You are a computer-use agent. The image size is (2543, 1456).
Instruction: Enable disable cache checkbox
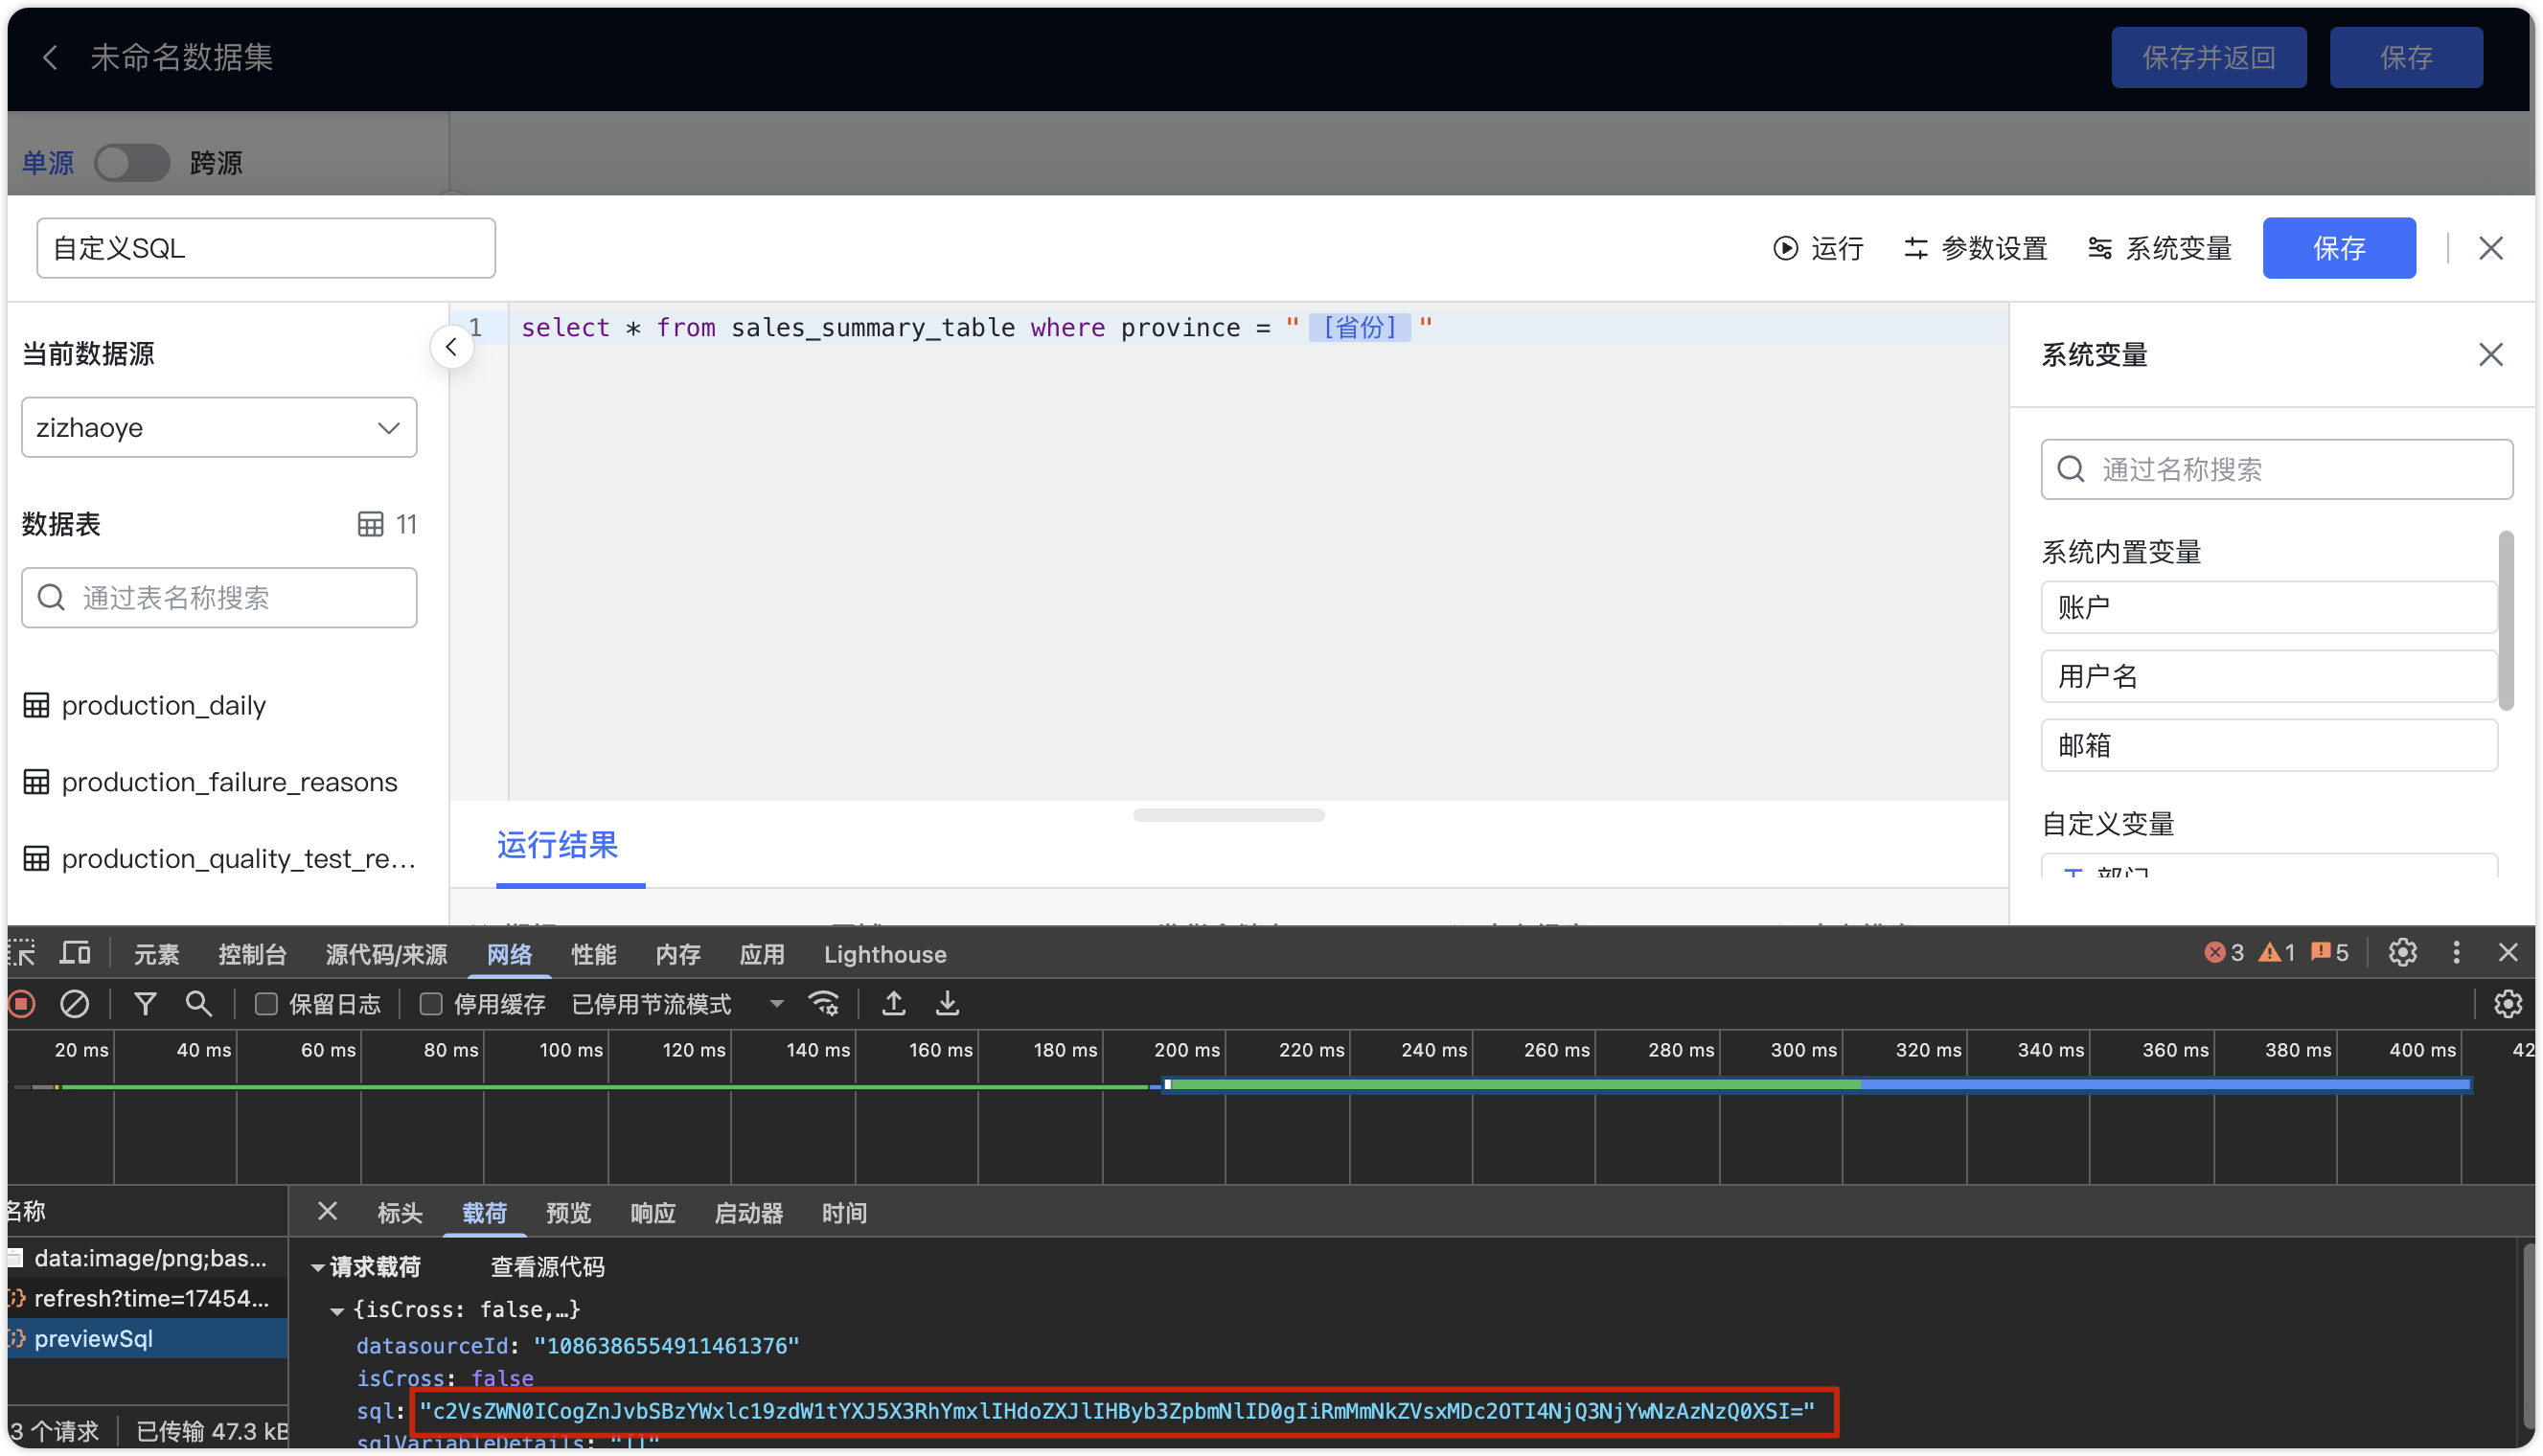pyautogui.click(x=431, y=1003)
